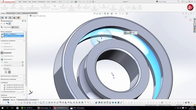
Task: Cancel mate with red X in panel
Action: tap(4, 24)
